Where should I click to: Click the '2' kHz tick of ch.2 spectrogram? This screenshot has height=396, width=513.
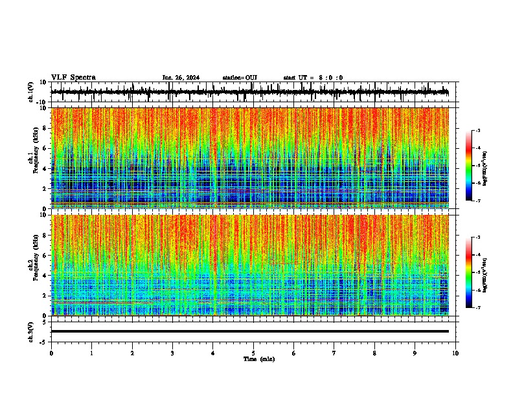point(45,296)
